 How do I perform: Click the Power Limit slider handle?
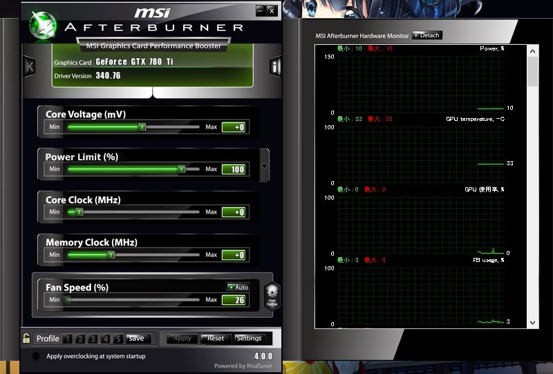tap(181, 169)
